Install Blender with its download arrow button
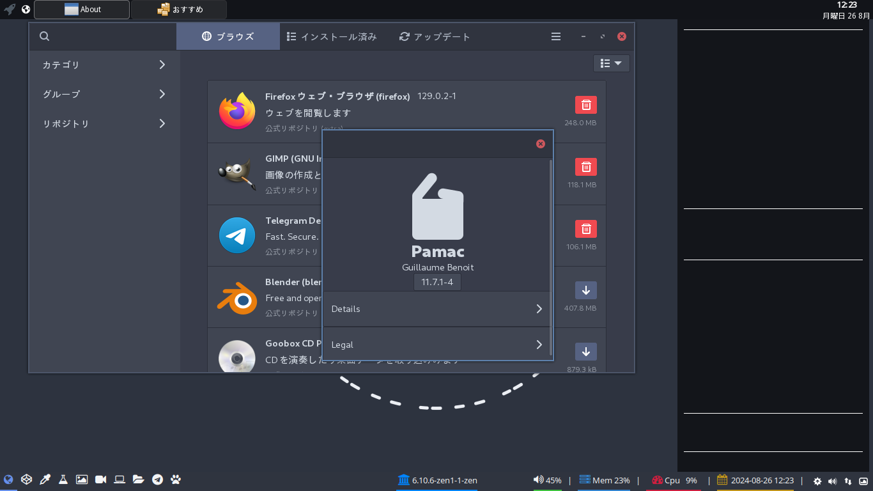Screen dimensions: 873x491 click(586, 290)
